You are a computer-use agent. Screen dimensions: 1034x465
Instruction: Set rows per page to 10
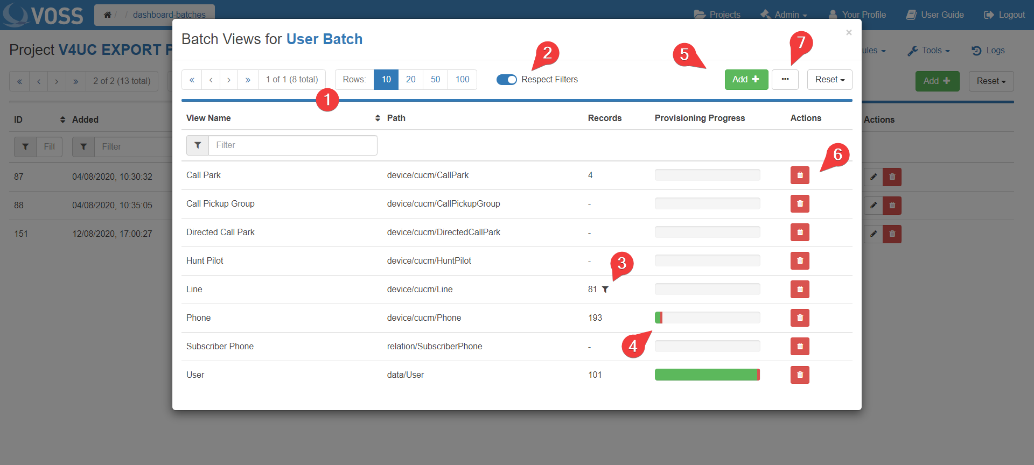pos(386,80)
